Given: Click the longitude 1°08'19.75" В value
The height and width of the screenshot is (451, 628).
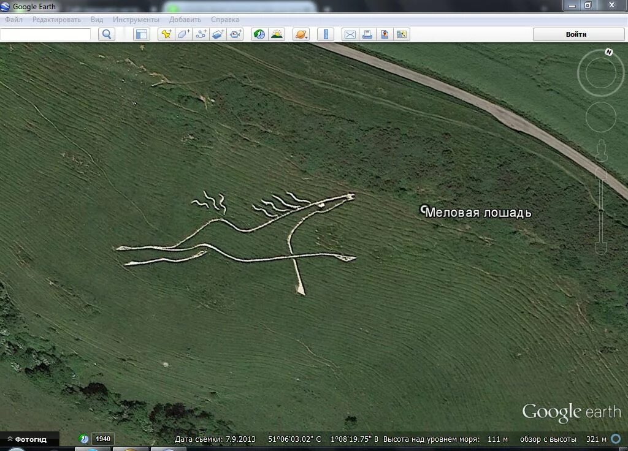Looking at the screenshot, I should (354, 439).
